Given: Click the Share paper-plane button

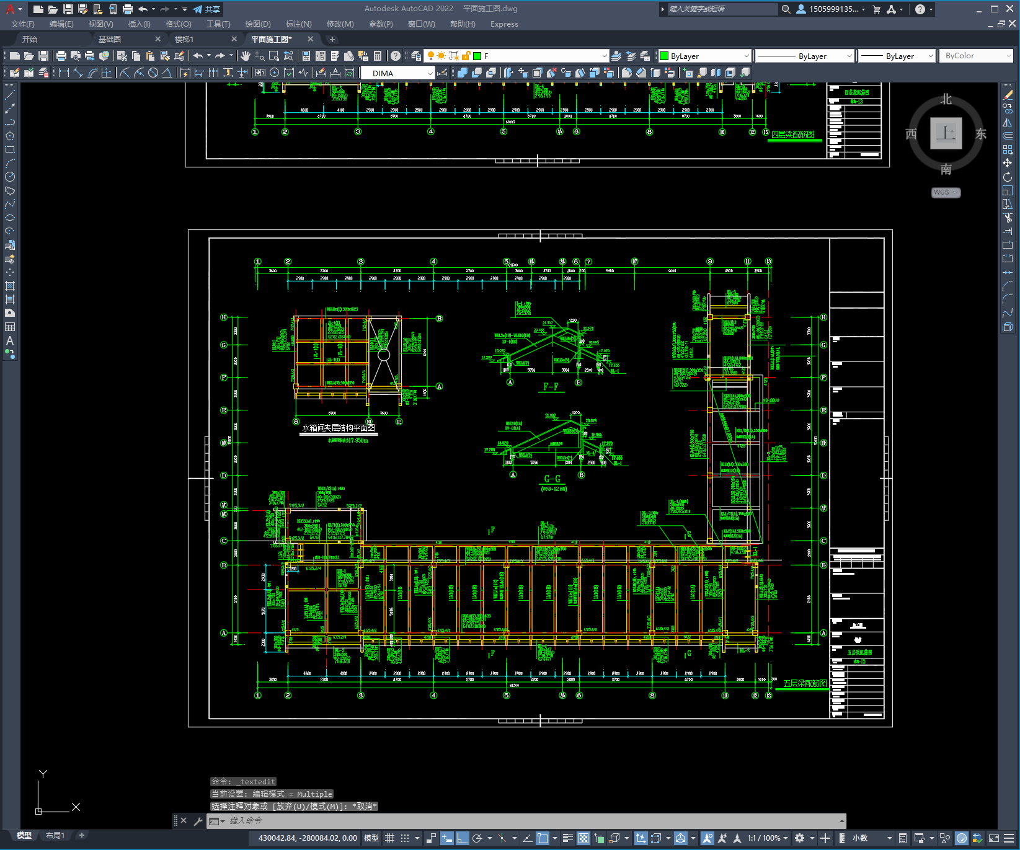Looking at the screenshot, I should pyautogui.click(x=206, y=9).
